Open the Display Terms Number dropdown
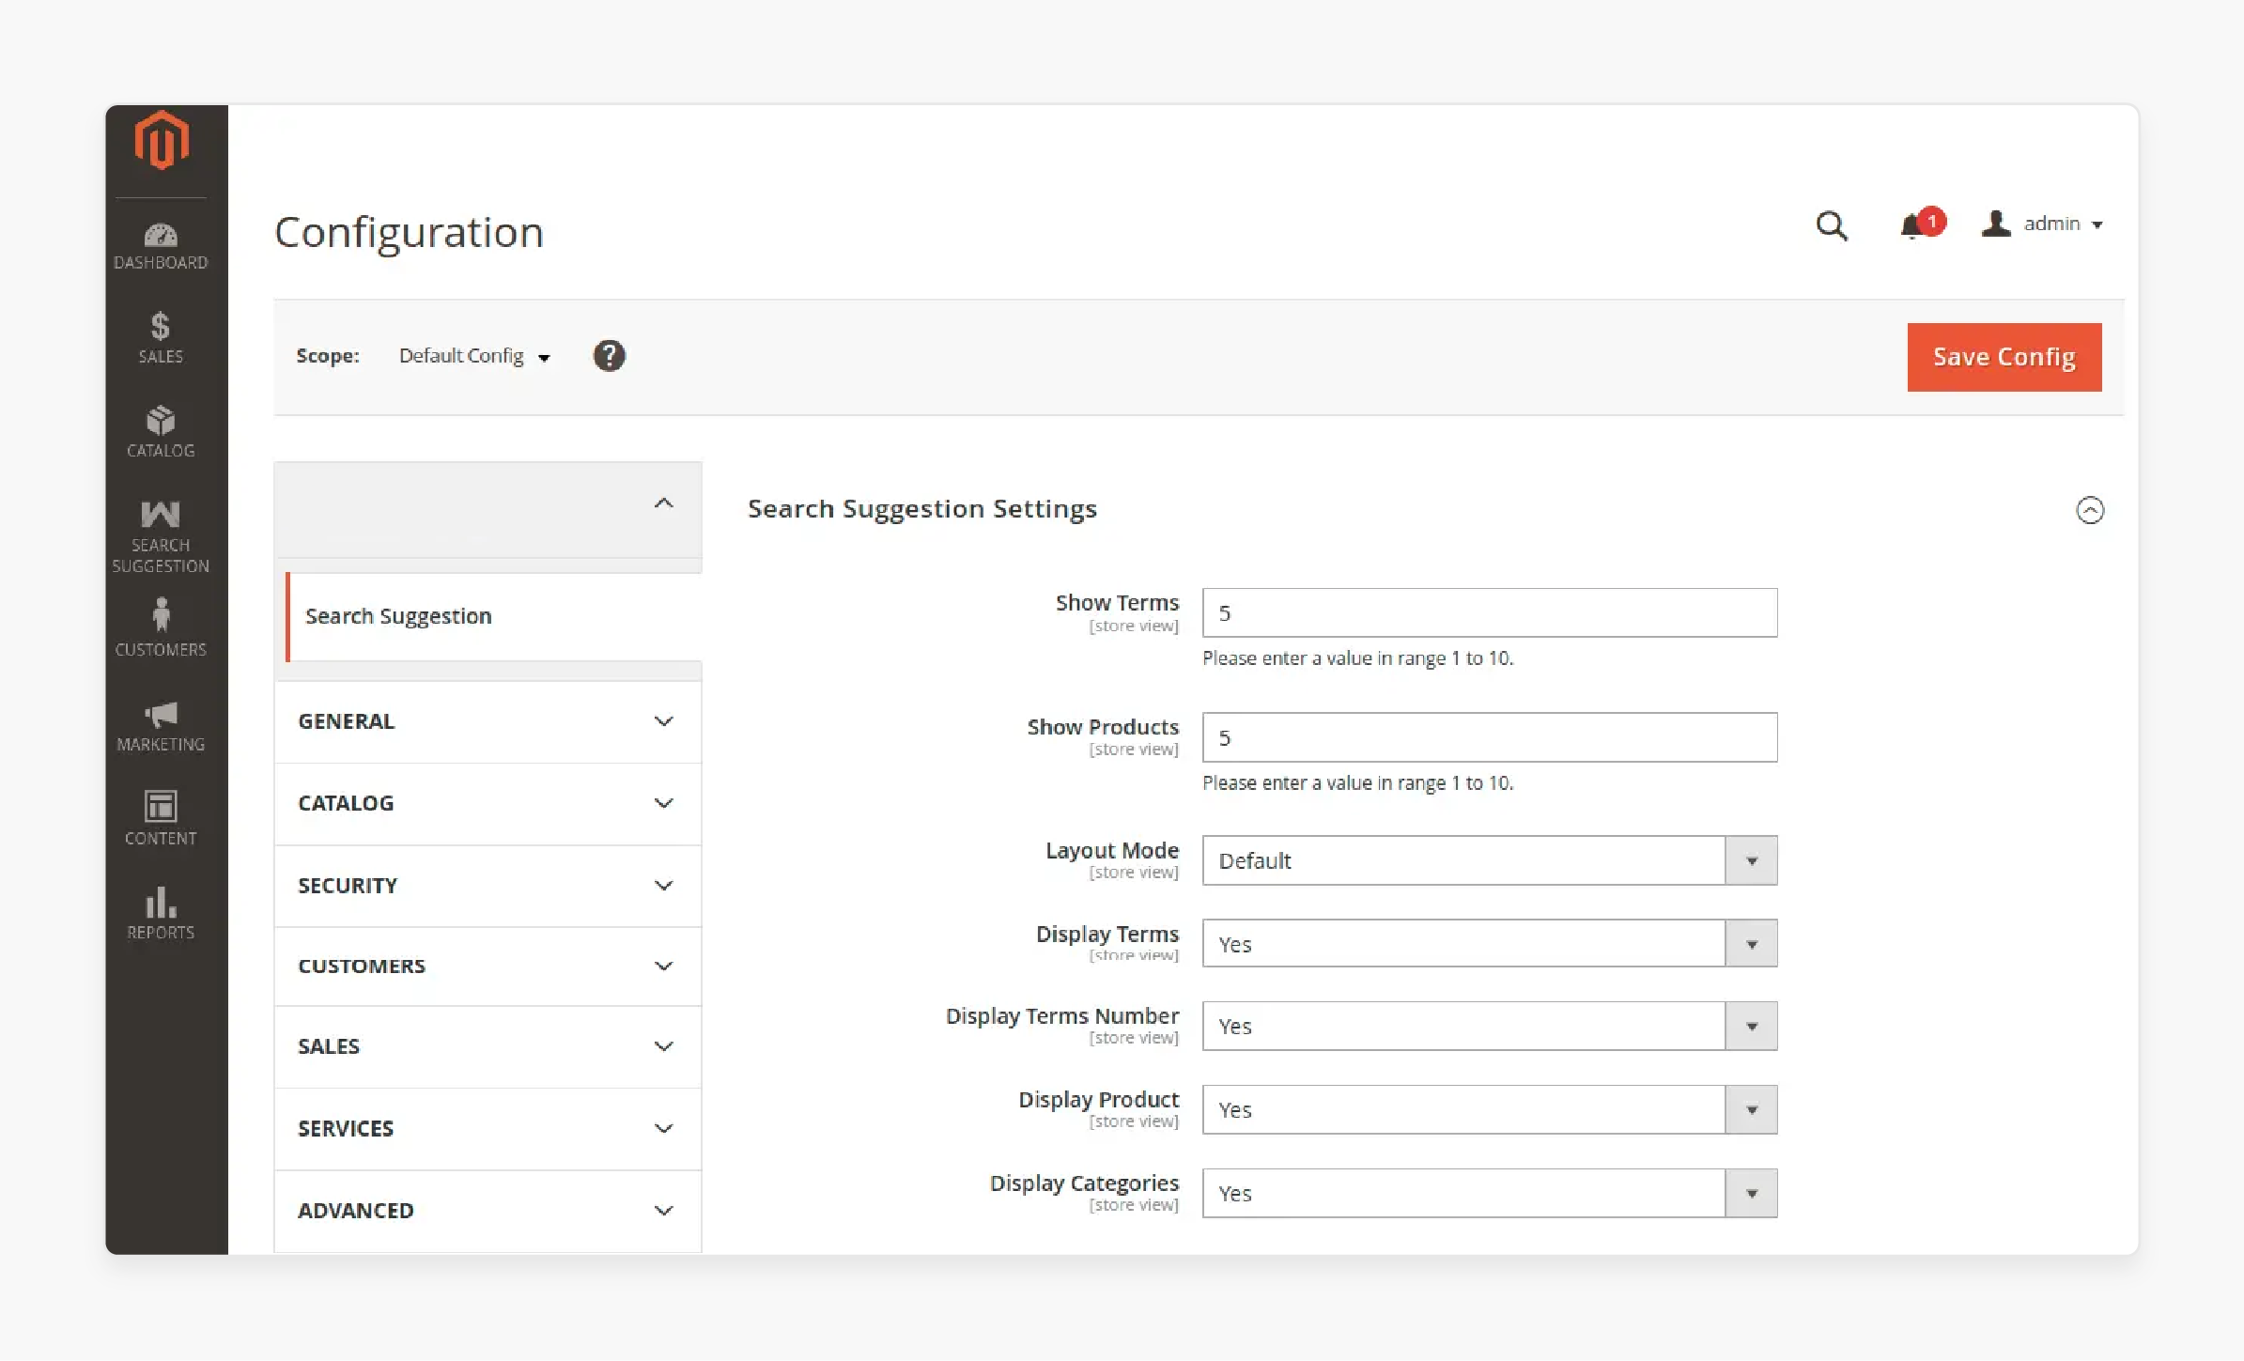The image size is (2244, 1361). [x=1489, y=1027]
